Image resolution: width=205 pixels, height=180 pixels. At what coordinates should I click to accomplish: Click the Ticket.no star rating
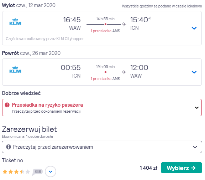click(x=16, y=172)
